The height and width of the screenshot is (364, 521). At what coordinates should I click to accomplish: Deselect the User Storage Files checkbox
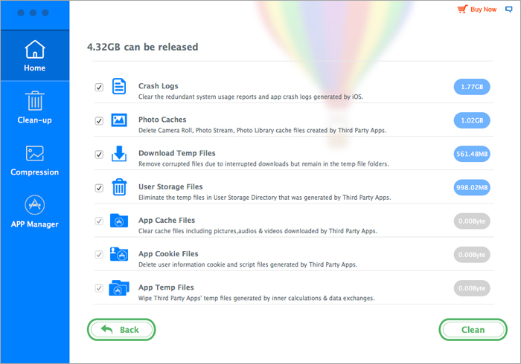pyautogui.click(x=99, y=188)
